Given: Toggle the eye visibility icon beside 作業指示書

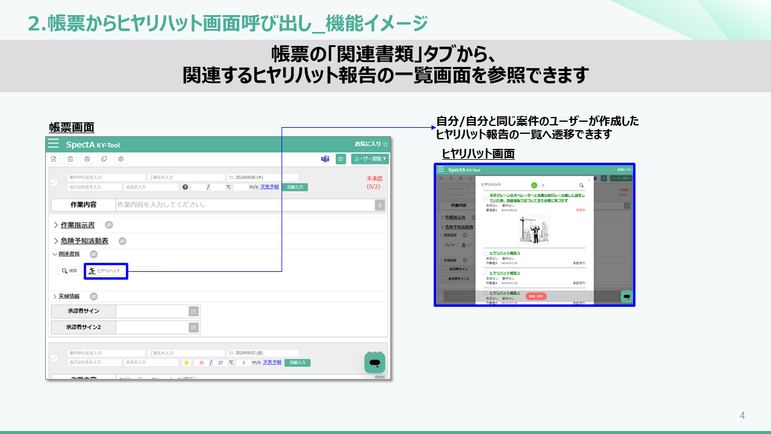Looking at the screenshot, I should coord(109,225).
